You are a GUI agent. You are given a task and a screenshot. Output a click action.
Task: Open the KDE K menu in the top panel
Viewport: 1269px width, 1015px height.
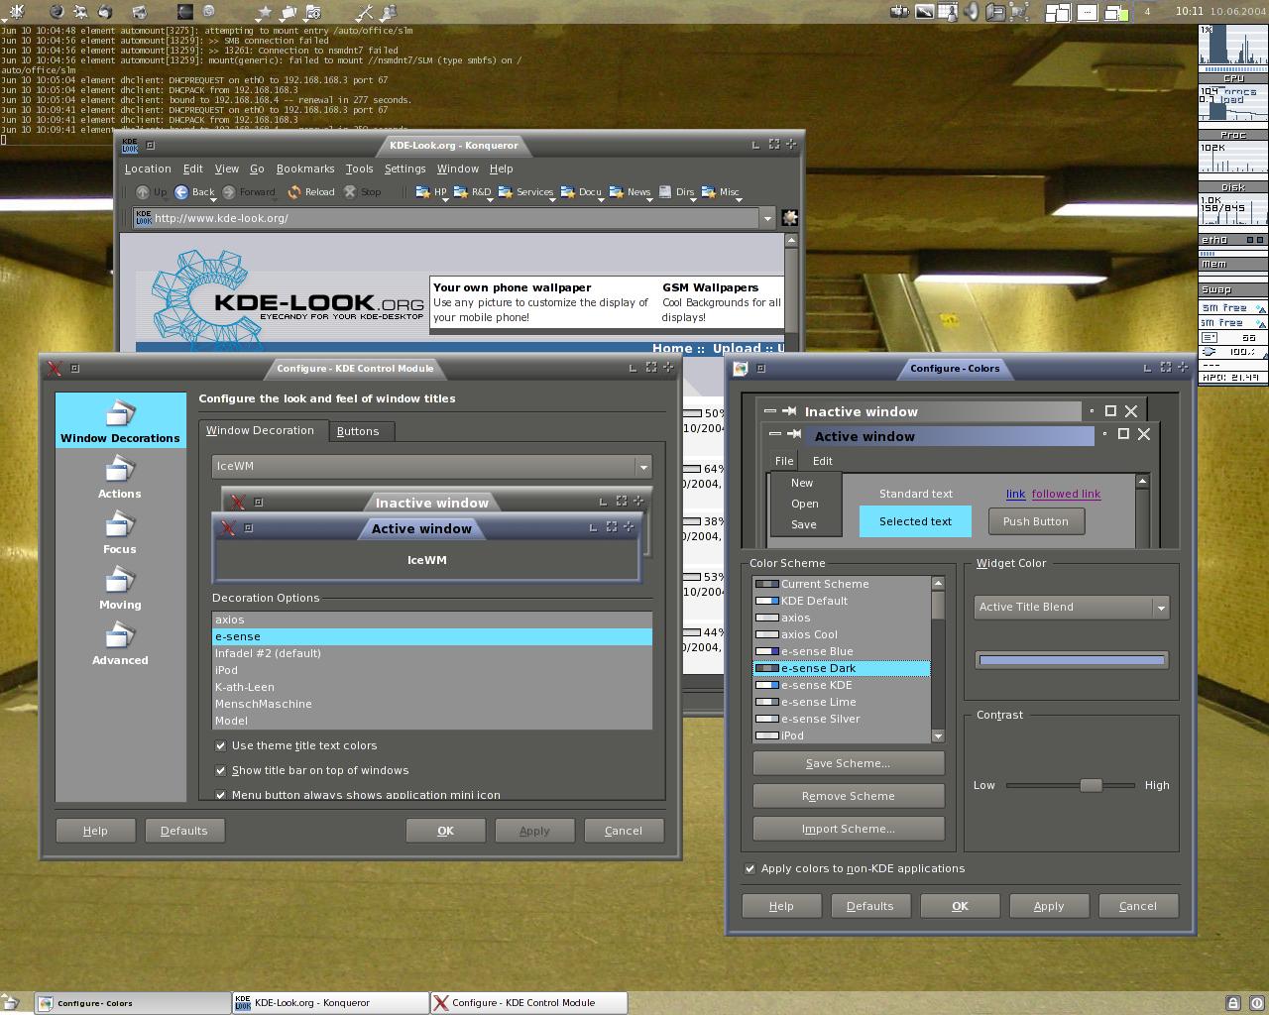(16, 12)
